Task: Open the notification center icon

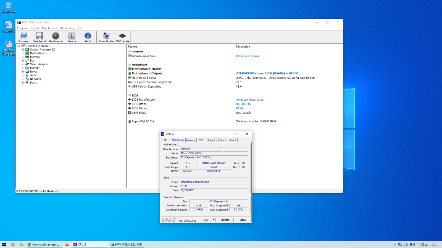Action: click(434, 244)
